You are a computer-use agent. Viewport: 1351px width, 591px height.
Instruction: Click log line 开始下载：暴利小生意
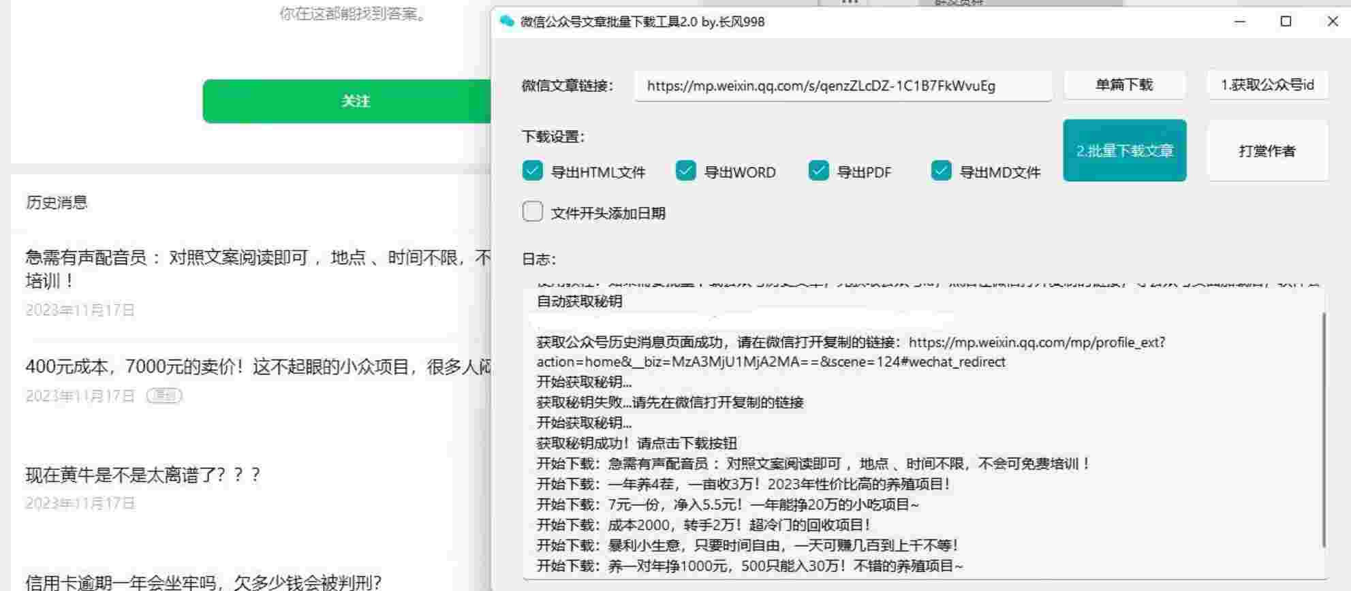click(747, 545)
